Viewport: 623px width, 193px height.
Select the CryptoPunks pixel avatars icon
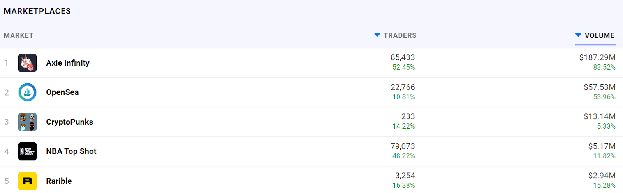click(x=27, y=122)
